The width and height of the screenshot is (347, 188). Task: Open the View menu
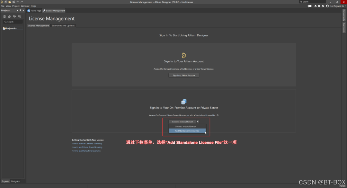pos(8,6)
